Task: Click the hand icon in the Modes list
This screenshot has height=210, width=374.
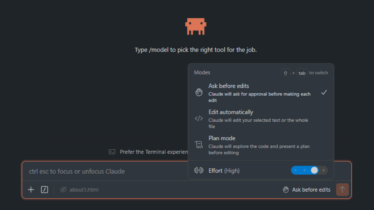Action: (199, 92)
